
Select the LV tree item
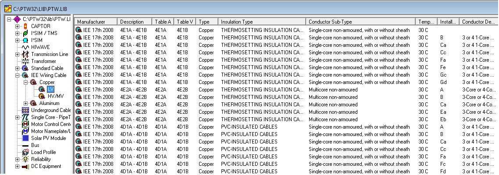[x=50, y=89]
